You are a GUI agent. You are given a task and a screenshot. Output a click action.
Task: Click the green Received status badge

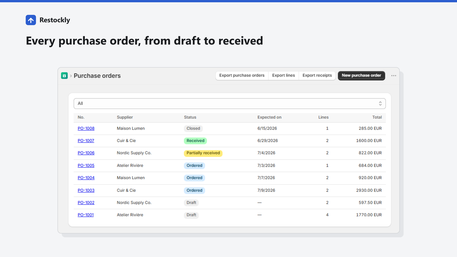click(x=195, y=141)
